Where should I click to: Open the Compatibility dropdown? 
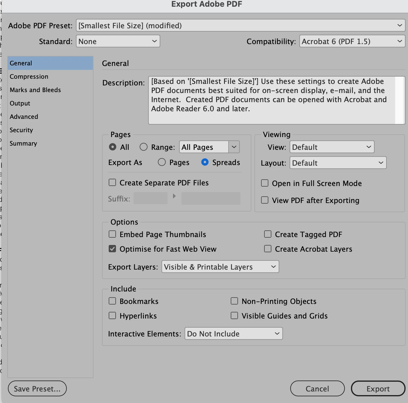click(352, 41)
